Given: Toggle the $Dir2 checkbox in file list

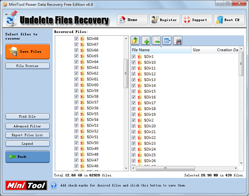Looking at the screenshot, I should [134, 120].
